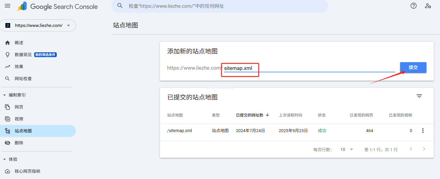Click the crossed-eye icon beside 删除
Viewport: 440px width, 179px height.
point(8,143)
